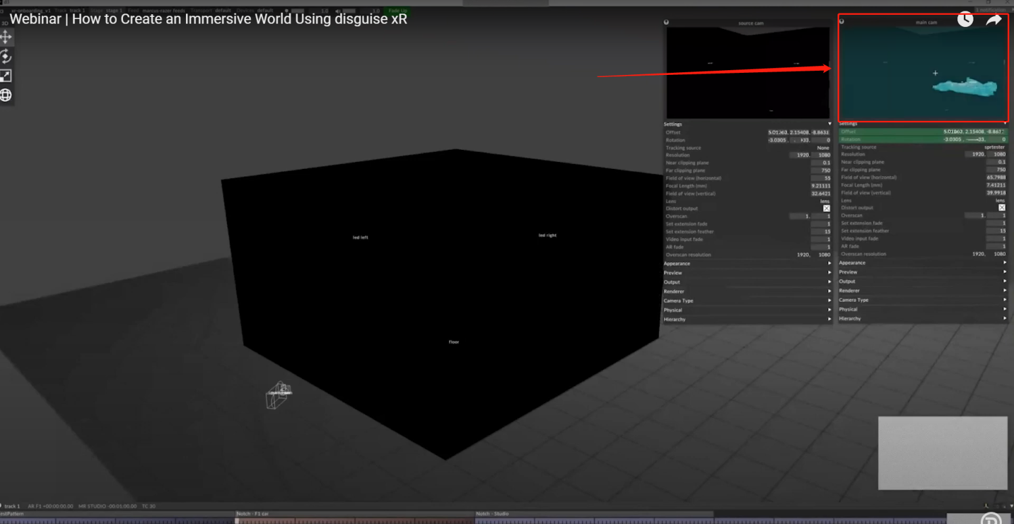Select the move/translate tool icon
Screen dimensions: 1014x524
pyautogui.click(x=6, y=36)
